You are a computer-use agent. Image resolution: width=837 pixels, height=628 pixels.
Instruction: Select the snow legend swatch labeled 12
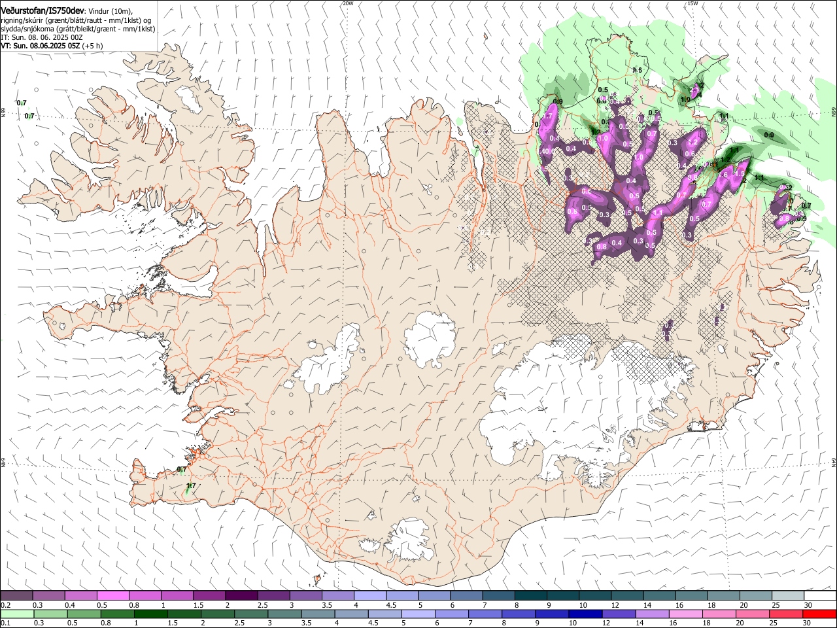[627, 596]
